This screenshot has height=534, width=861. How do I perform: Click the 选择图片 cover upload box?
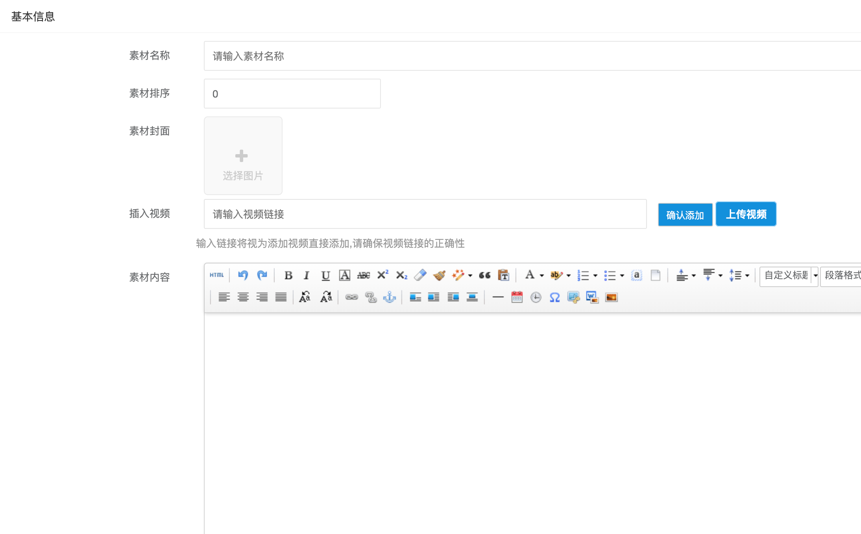243,156
